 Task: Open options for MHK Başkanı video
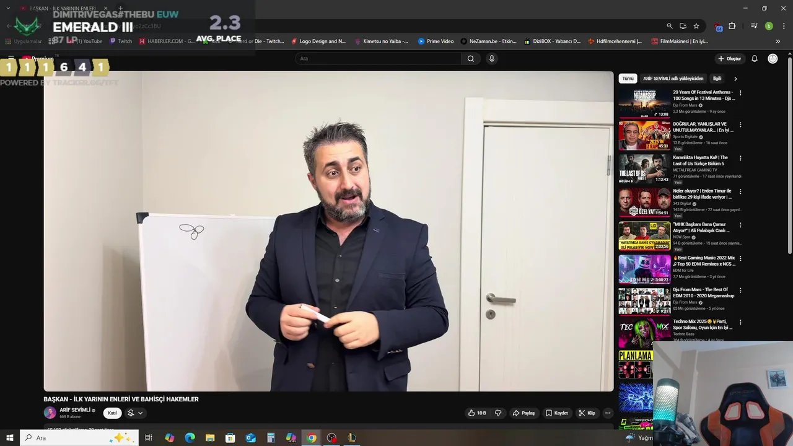(740, 225)
